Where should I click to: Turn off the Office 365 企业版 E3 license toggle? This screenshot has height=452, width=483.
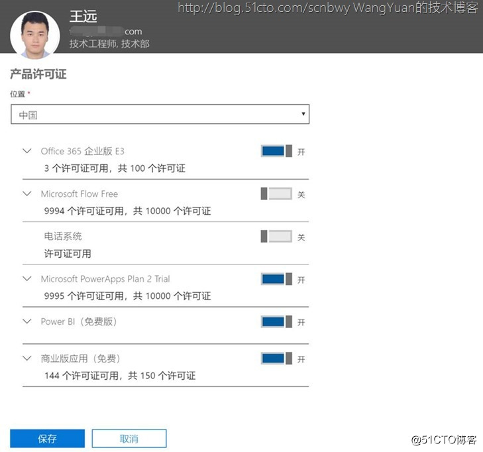point(276,151)
